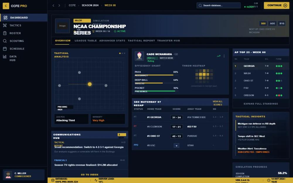Viewport: 293px width, 183px height.
Task: Open the Dashboard panel from the sidebar
Action: click(18, 18)
